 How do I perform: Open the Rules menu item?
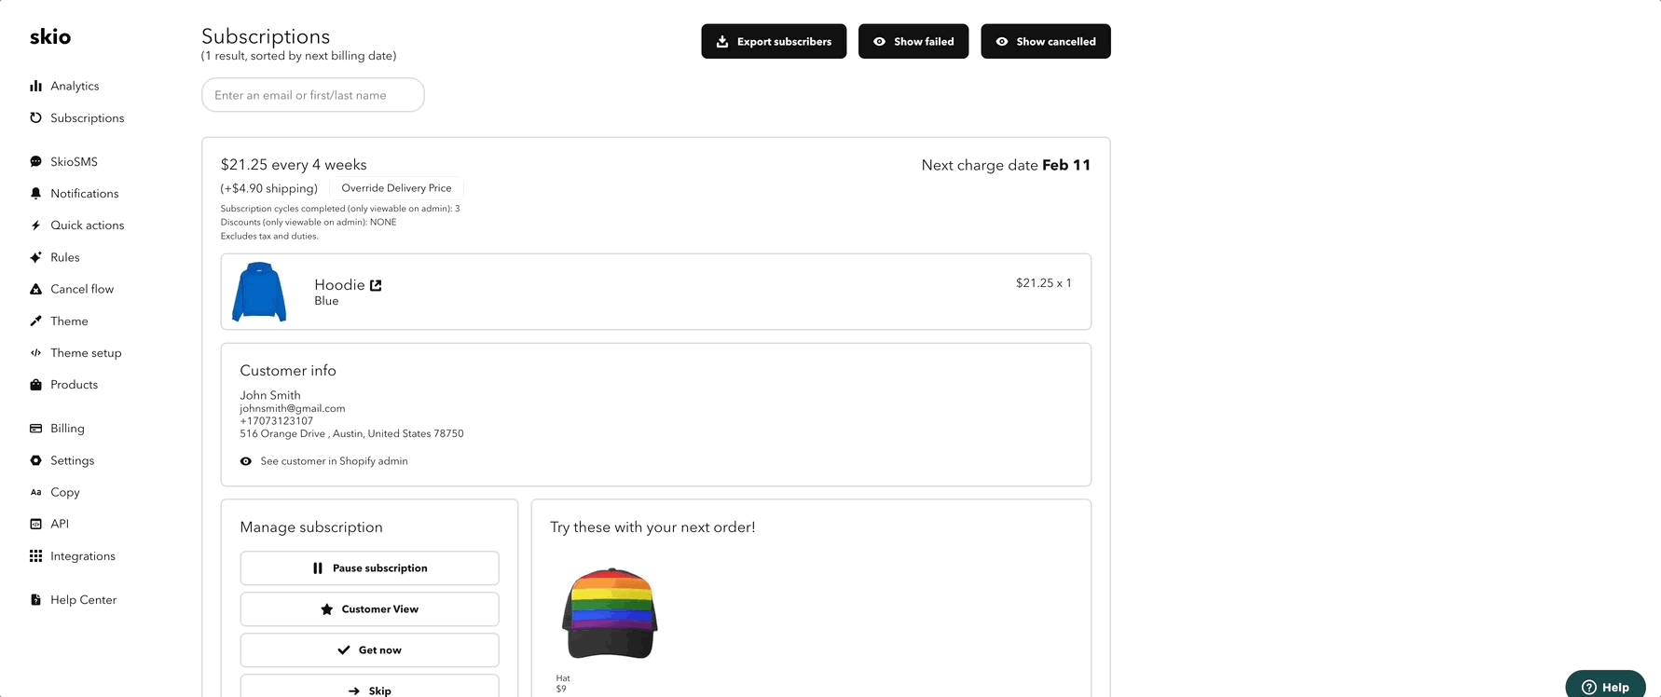(64, 257)
